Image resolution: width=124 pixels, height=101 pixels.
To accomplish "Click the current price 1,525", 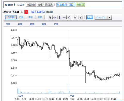I will [x=16, y=12].
